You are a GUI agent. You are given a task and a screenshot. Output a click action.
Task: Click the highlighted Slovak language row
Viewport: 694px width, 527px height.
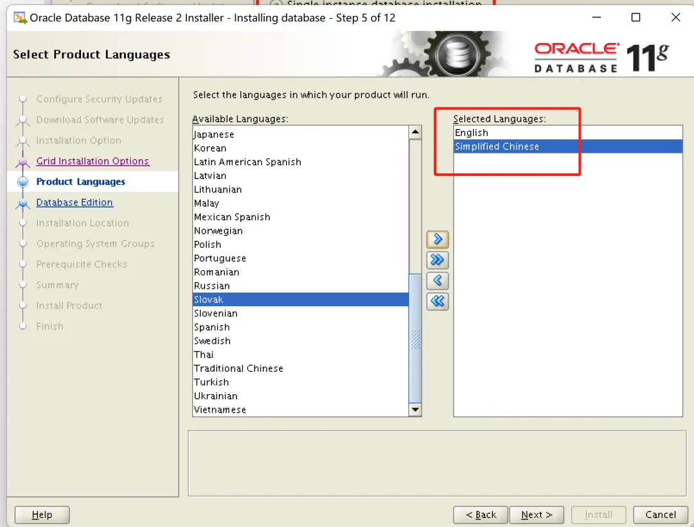[301, 299]
